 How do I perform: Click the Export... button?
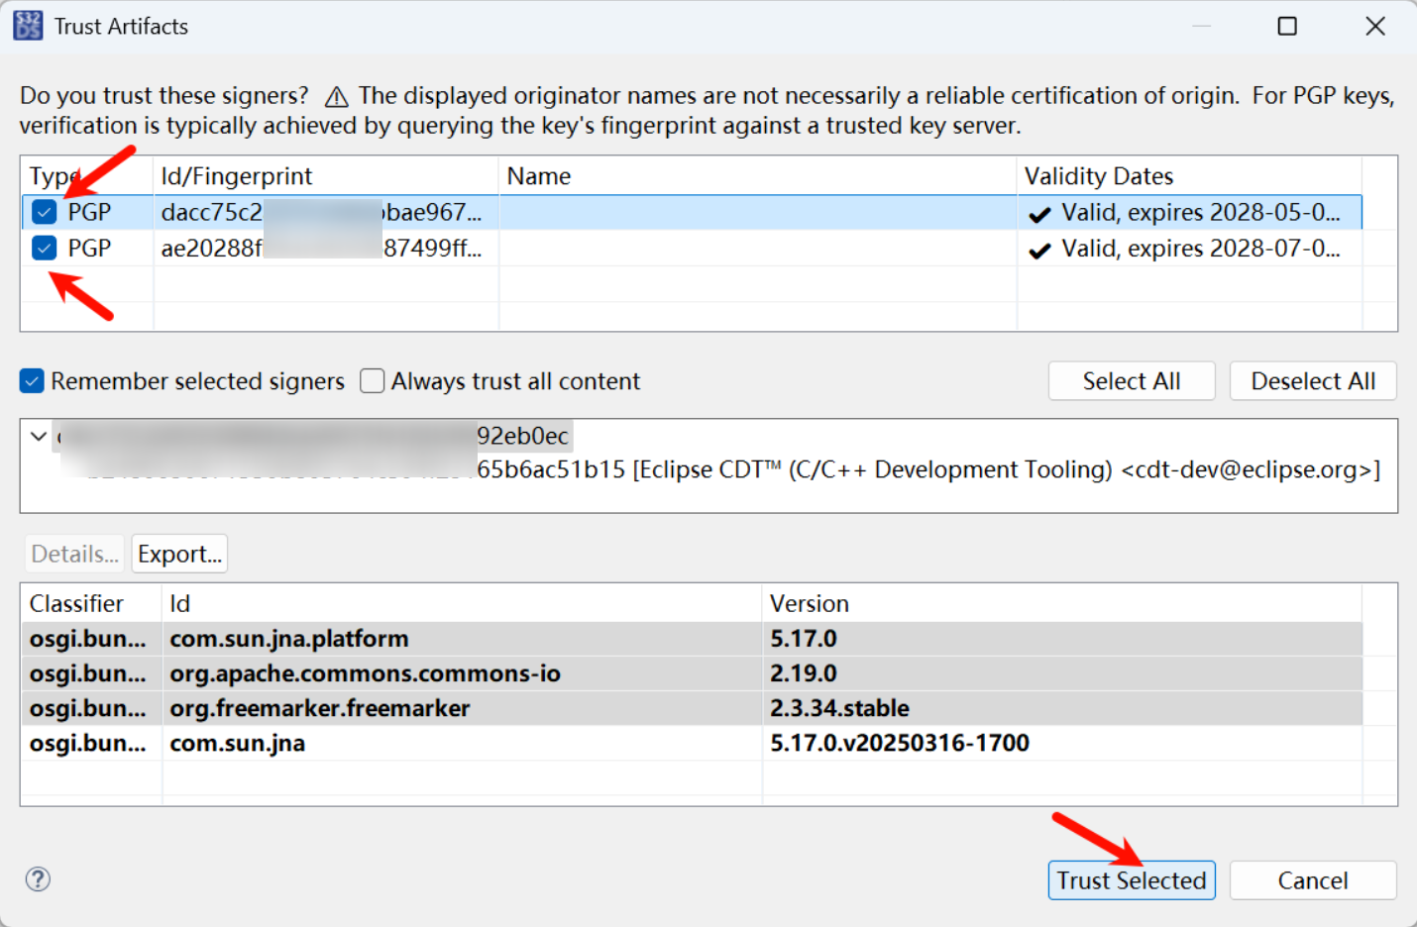coord(179,554)
